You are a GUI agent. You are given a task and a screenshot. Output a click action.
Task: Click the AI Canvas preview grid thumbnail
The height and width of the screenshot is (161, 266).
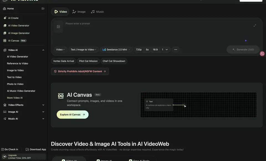(198, 105)
